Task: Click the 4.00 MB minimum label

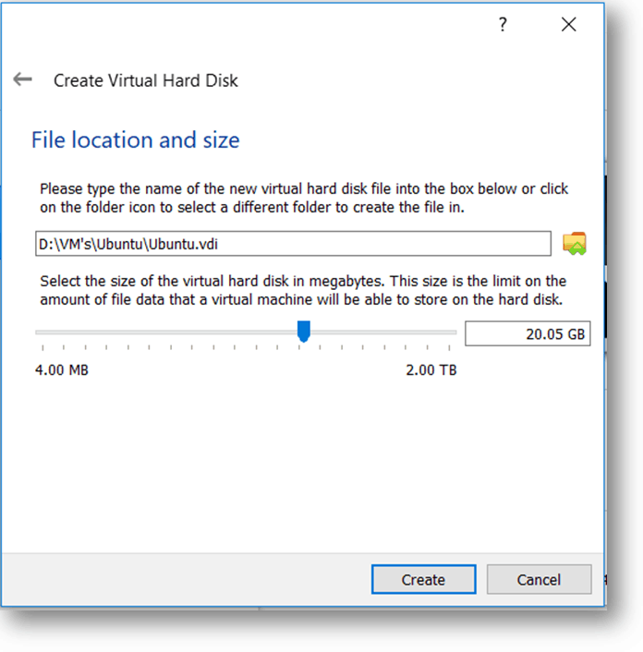Action: point(62,370)
